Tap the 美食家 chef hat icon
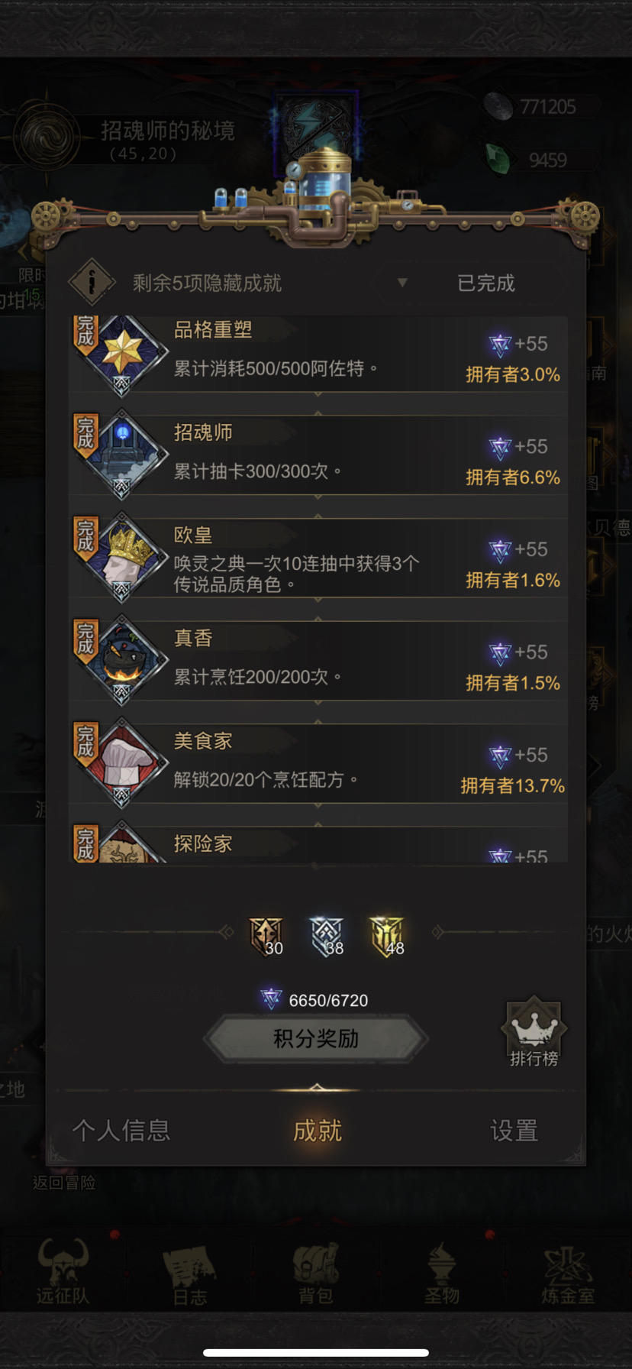Viewport: 632px width, 1369px height. [x=122, y=762]
